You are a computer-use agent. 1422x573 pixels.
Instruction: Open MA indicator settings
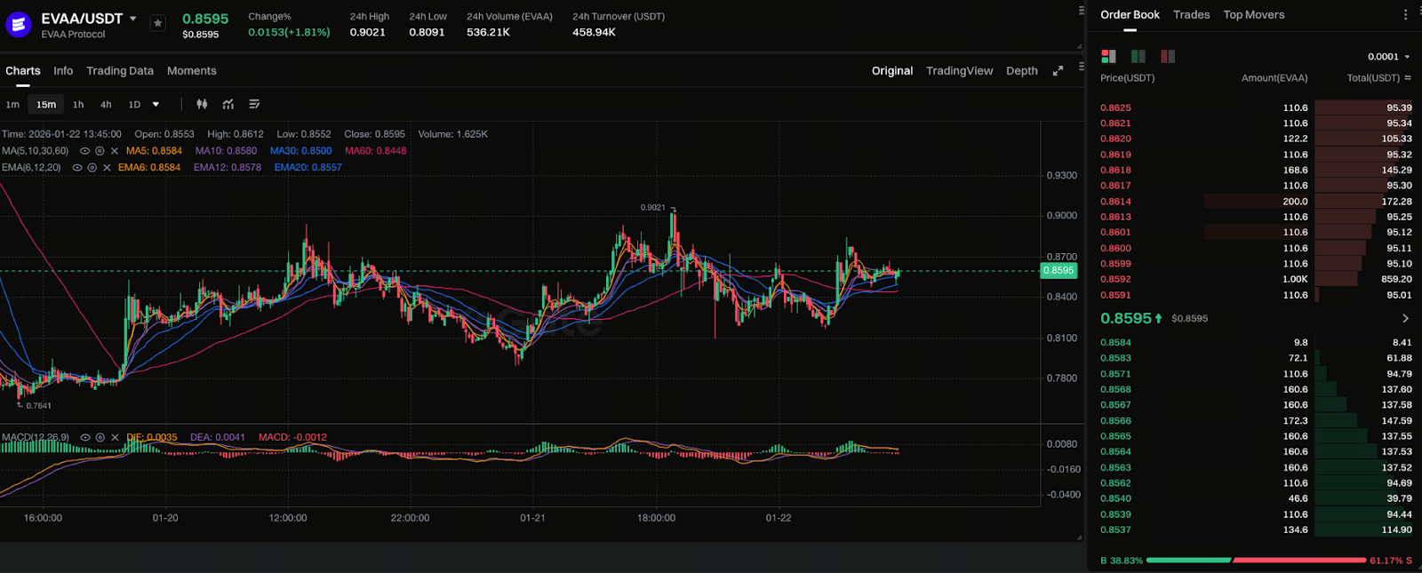coord(100,151)
